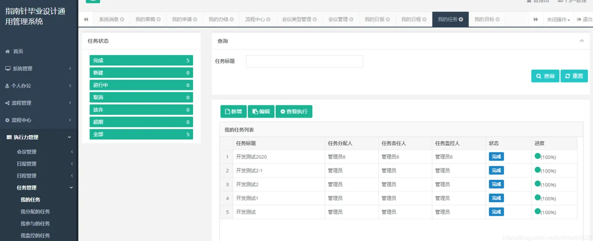Select the 开发测试 task row title
This screenshot has height=241, width=593.
tap(246, 212)
